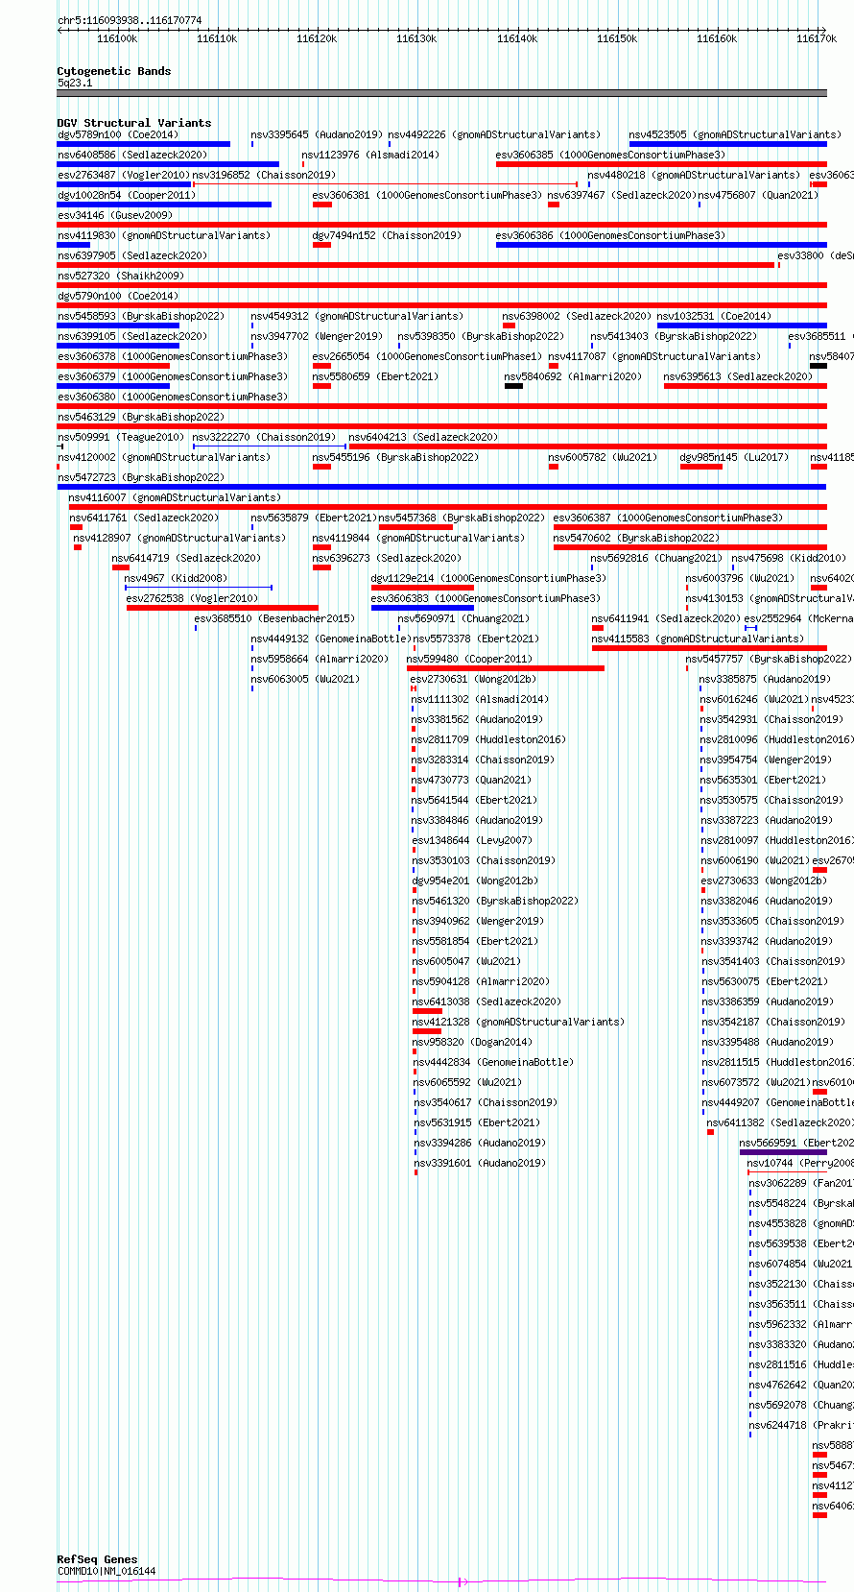The width and height of the screenshot is (854, 1592).
Task: Select variant dgv10028n54 (Cooper2011)
Action: (127, 195)
